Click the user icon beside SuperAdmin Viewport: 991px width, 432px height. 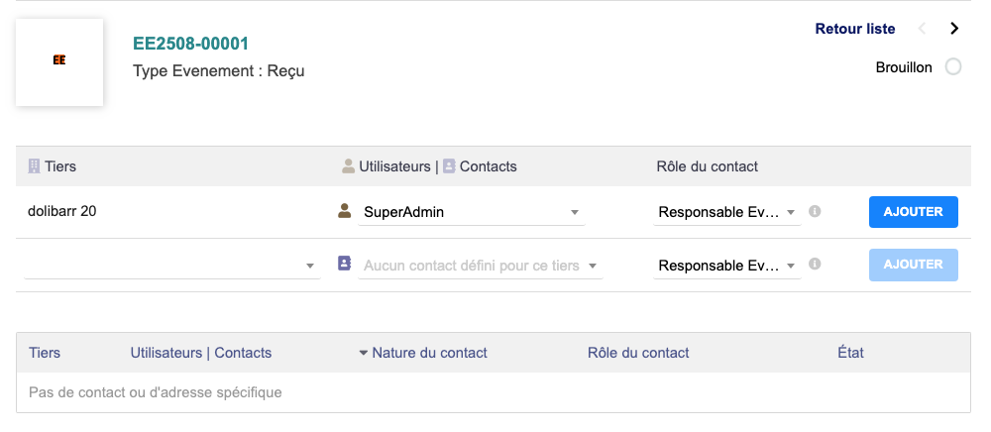pyautogui.click(x=345, y=211)
